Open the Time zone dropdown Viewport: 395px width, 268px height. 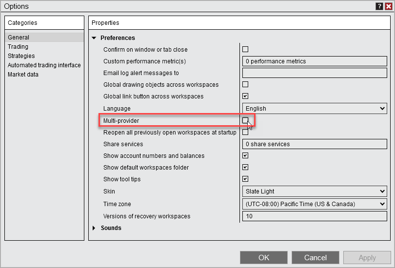pos(315,204)
